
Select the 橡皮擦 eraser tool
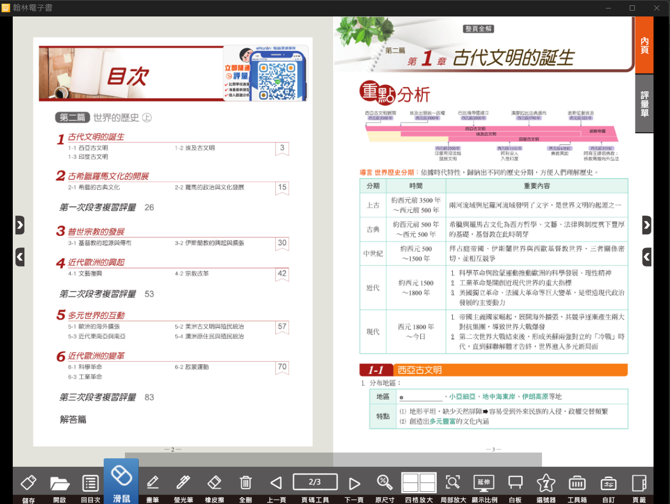coord(214,482)
